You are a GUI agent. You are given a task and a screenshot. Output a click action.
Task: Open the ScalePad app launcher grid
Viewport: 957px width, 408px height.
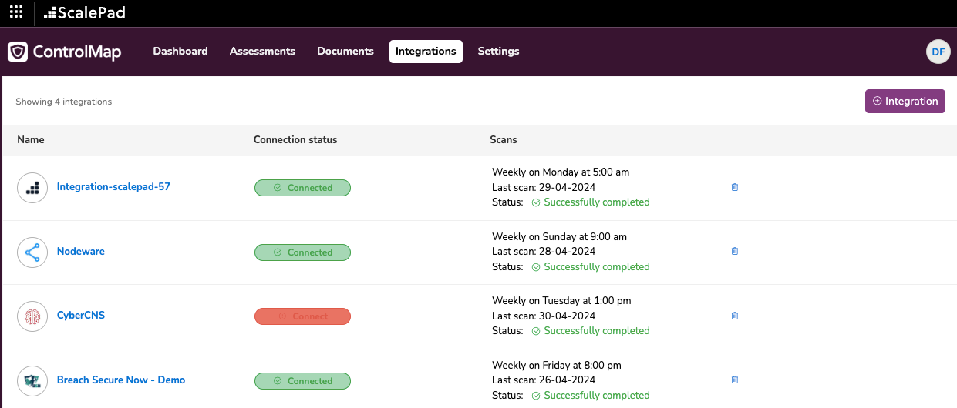15,12
